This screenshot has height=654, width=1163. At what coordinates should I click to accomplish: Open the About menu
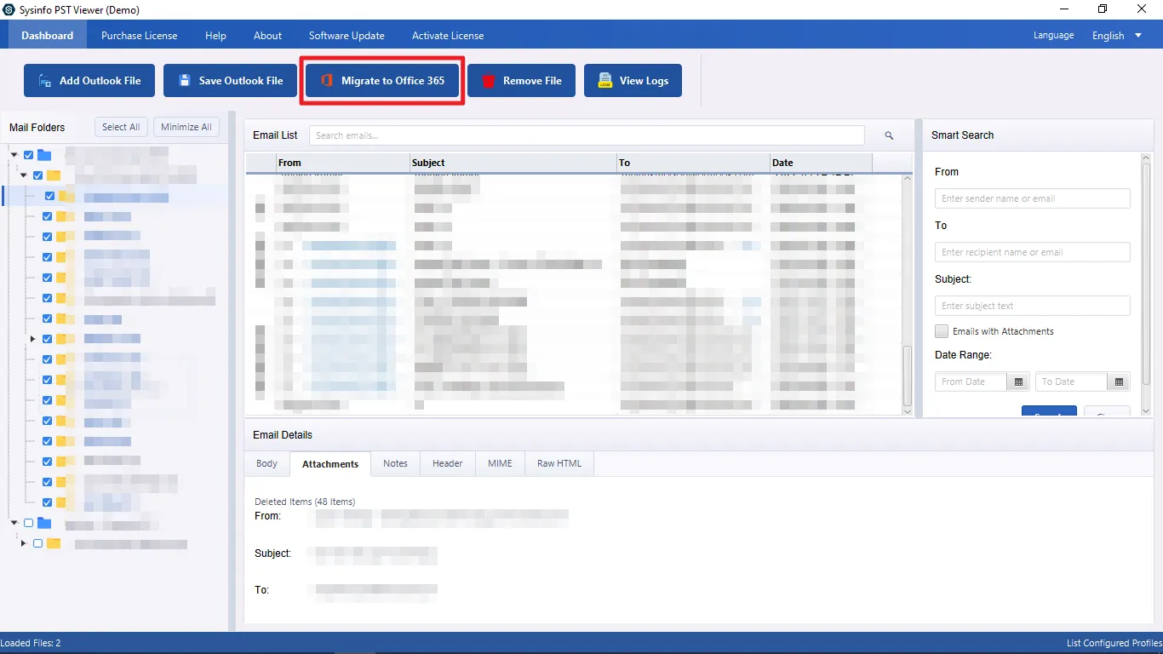pos(267,36)
